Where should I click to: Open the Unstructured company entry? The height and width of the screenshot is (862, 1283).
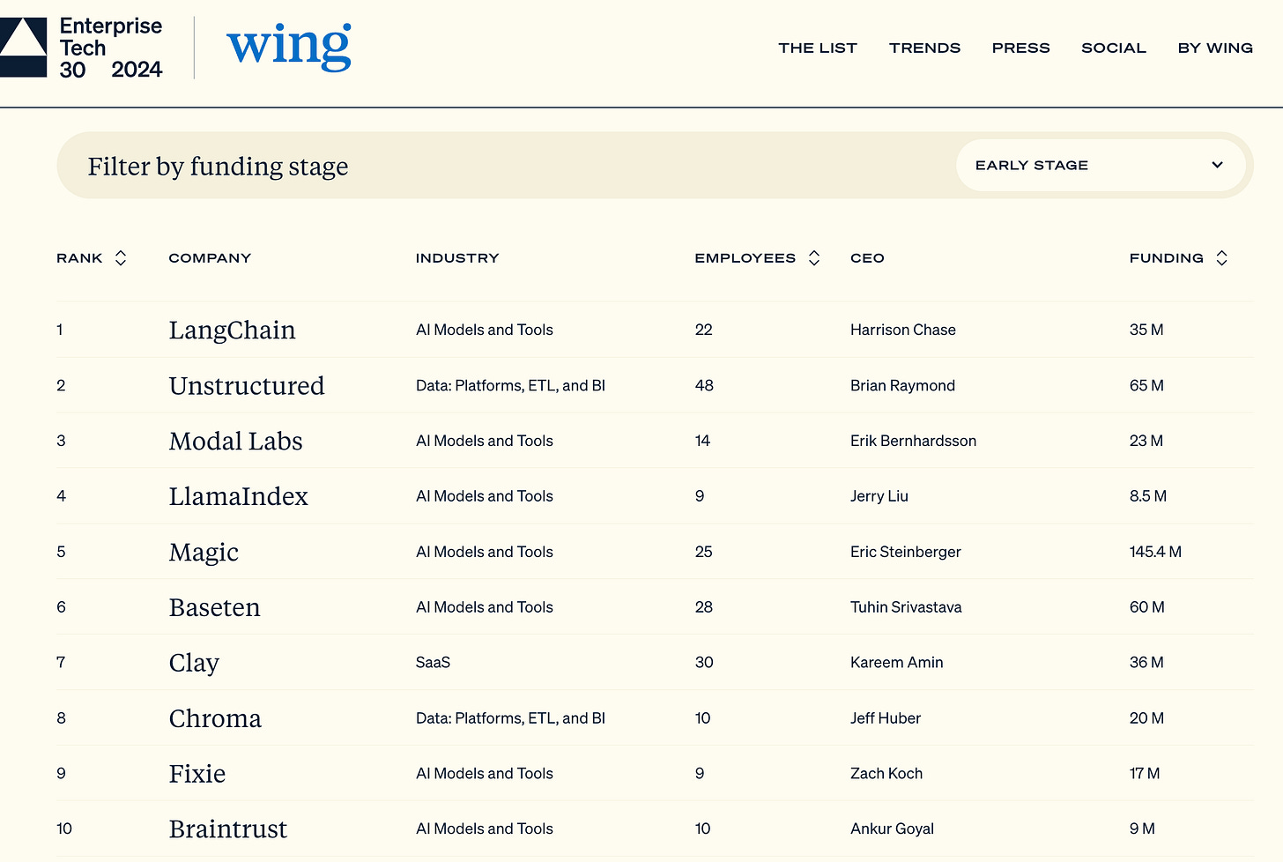pyautogui.click(x=247, y=385)
